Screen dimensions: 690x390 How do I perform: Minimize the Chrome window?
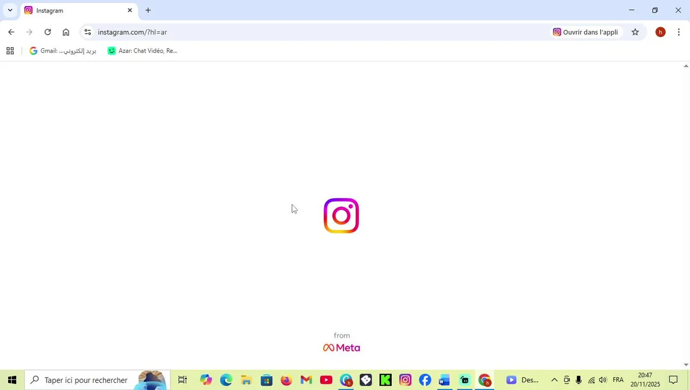[x=632, y=10]
